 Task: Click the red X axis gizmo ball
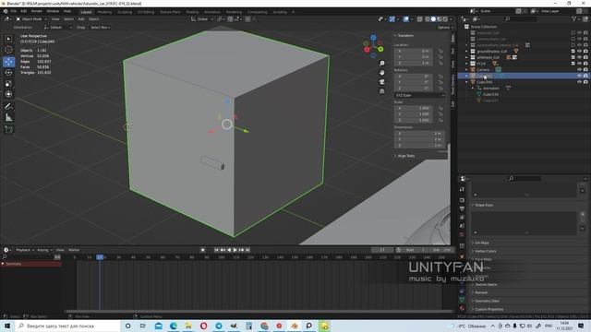point(367,49)
